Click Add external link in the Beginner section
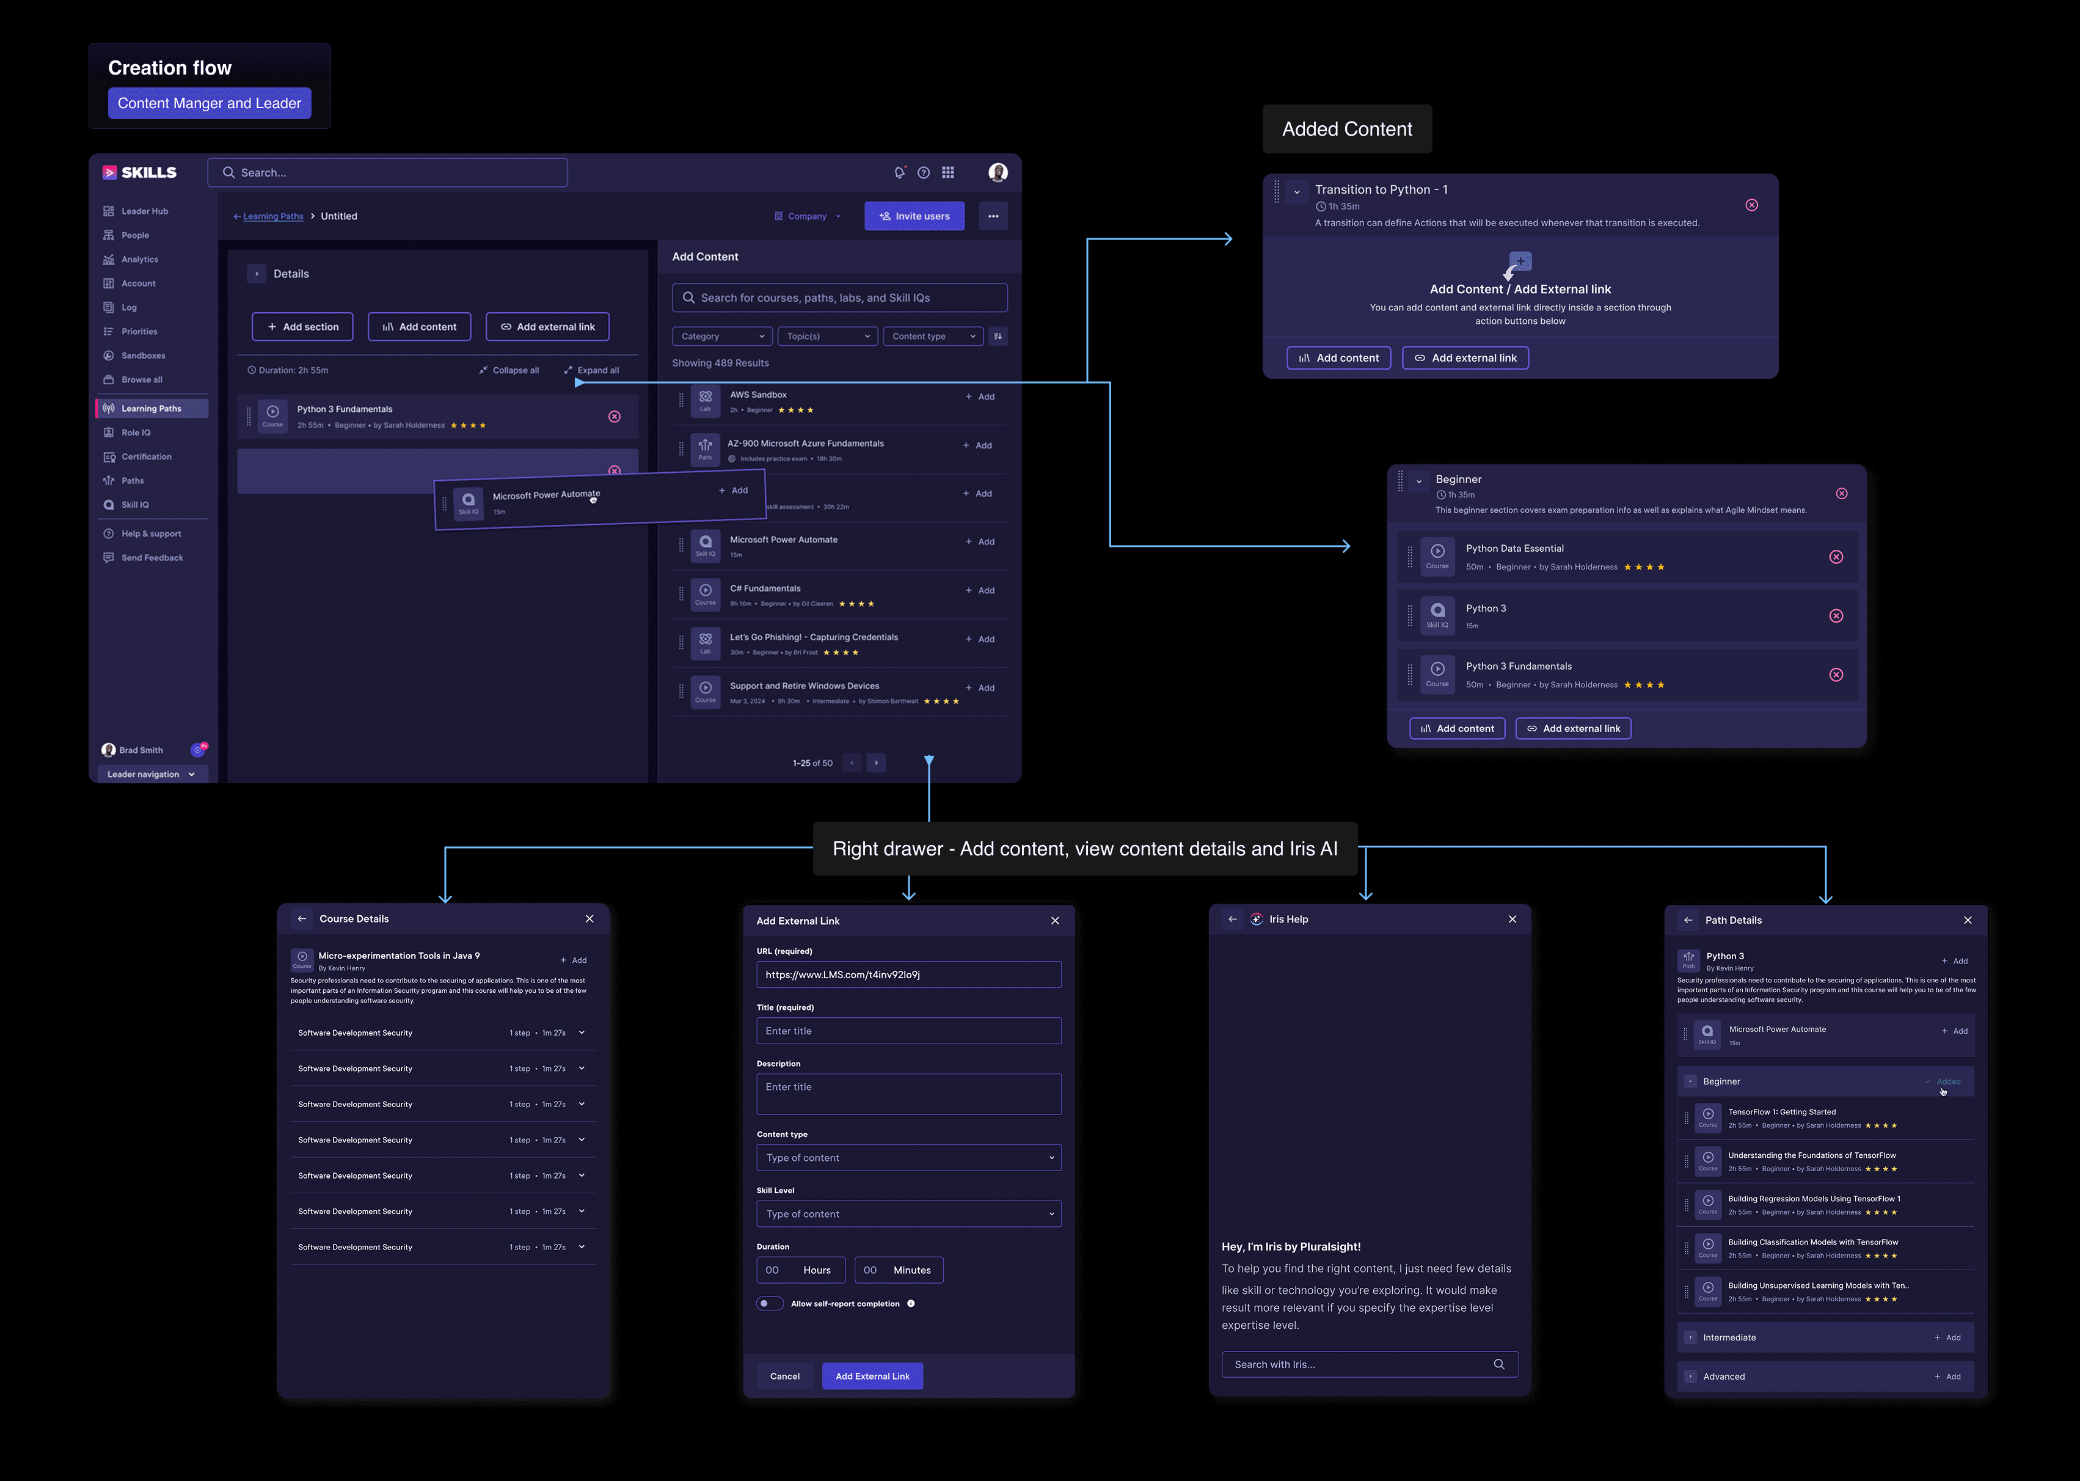 pyautogui.click(x=1574, y=729)
